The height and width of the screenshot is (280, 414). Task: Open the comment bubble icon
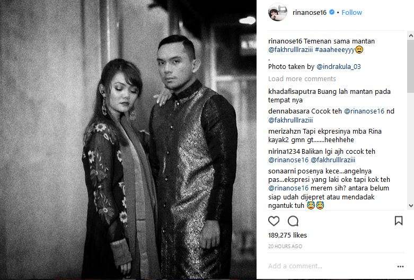(x=293, y=221)
